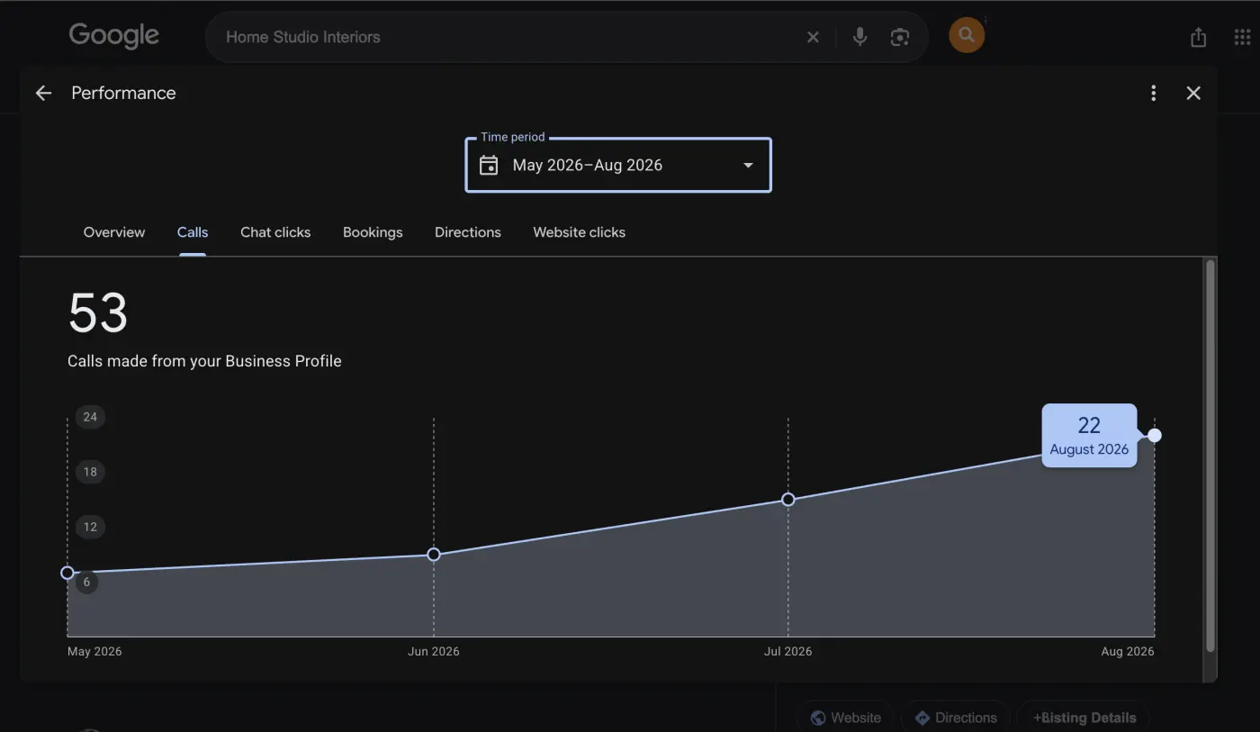The width and height of the screenshot is (1260, 732).
Task: Open the Website clicks tab
Action: (x=579, y=232)
